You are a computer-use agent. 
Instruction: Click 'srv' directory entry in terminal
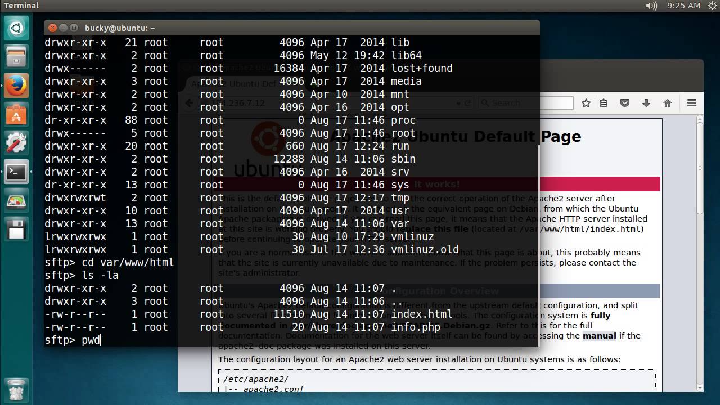(400, 172)
